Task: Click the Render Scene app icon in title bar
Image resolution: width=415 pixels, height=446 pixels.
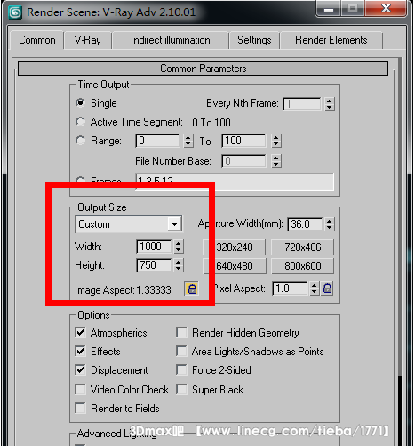Action: pos(15,12)
